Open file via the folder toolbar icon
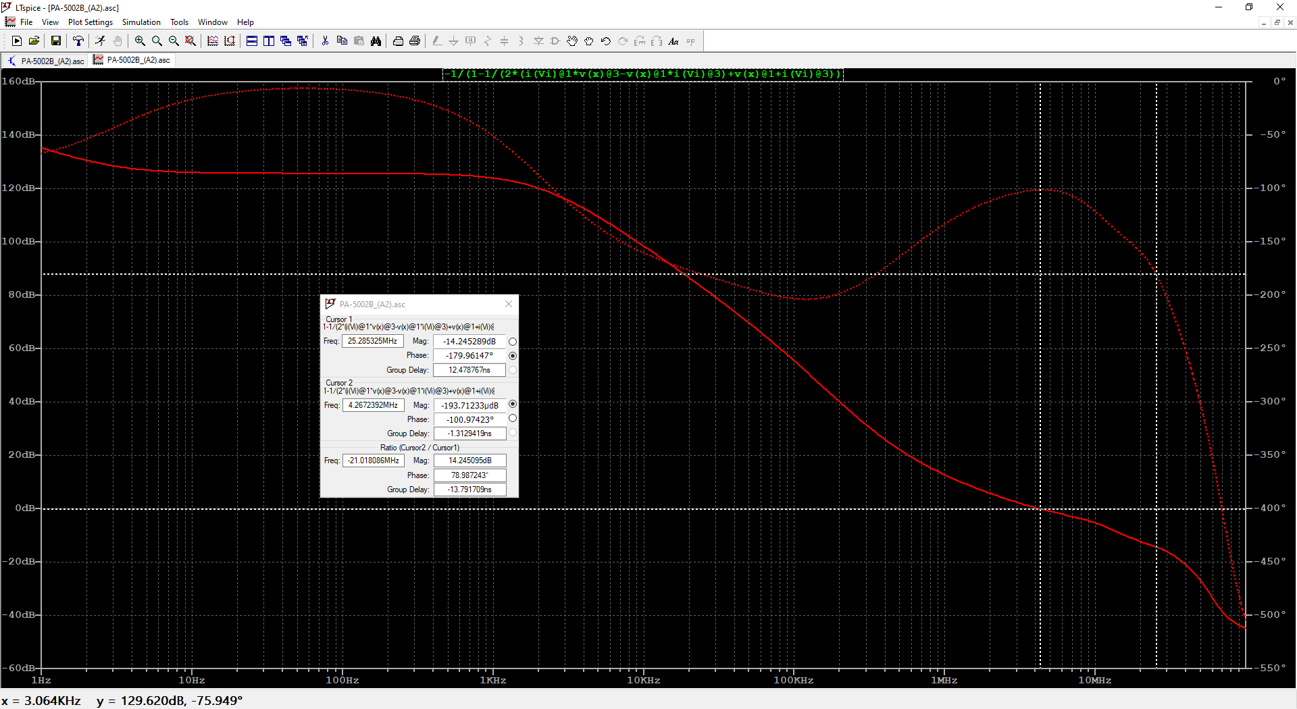1297x709 pixels. (34, 41)
